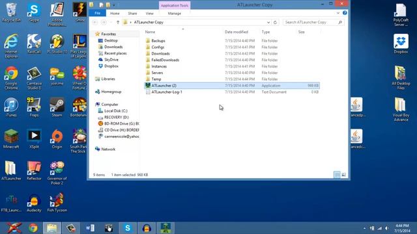Image resolution: width=417 pixels, height=234 pixels.
Task: Open the quick access toolbar customize dropdown
Action: pyautogui.click(x=114, y=5)
